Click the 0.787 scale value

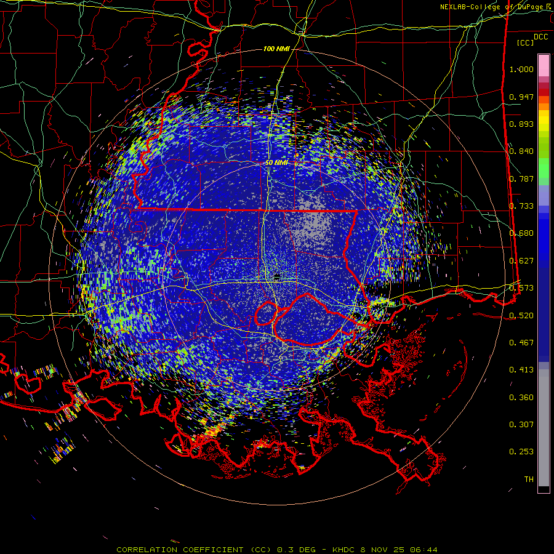[x=521, y=179]
